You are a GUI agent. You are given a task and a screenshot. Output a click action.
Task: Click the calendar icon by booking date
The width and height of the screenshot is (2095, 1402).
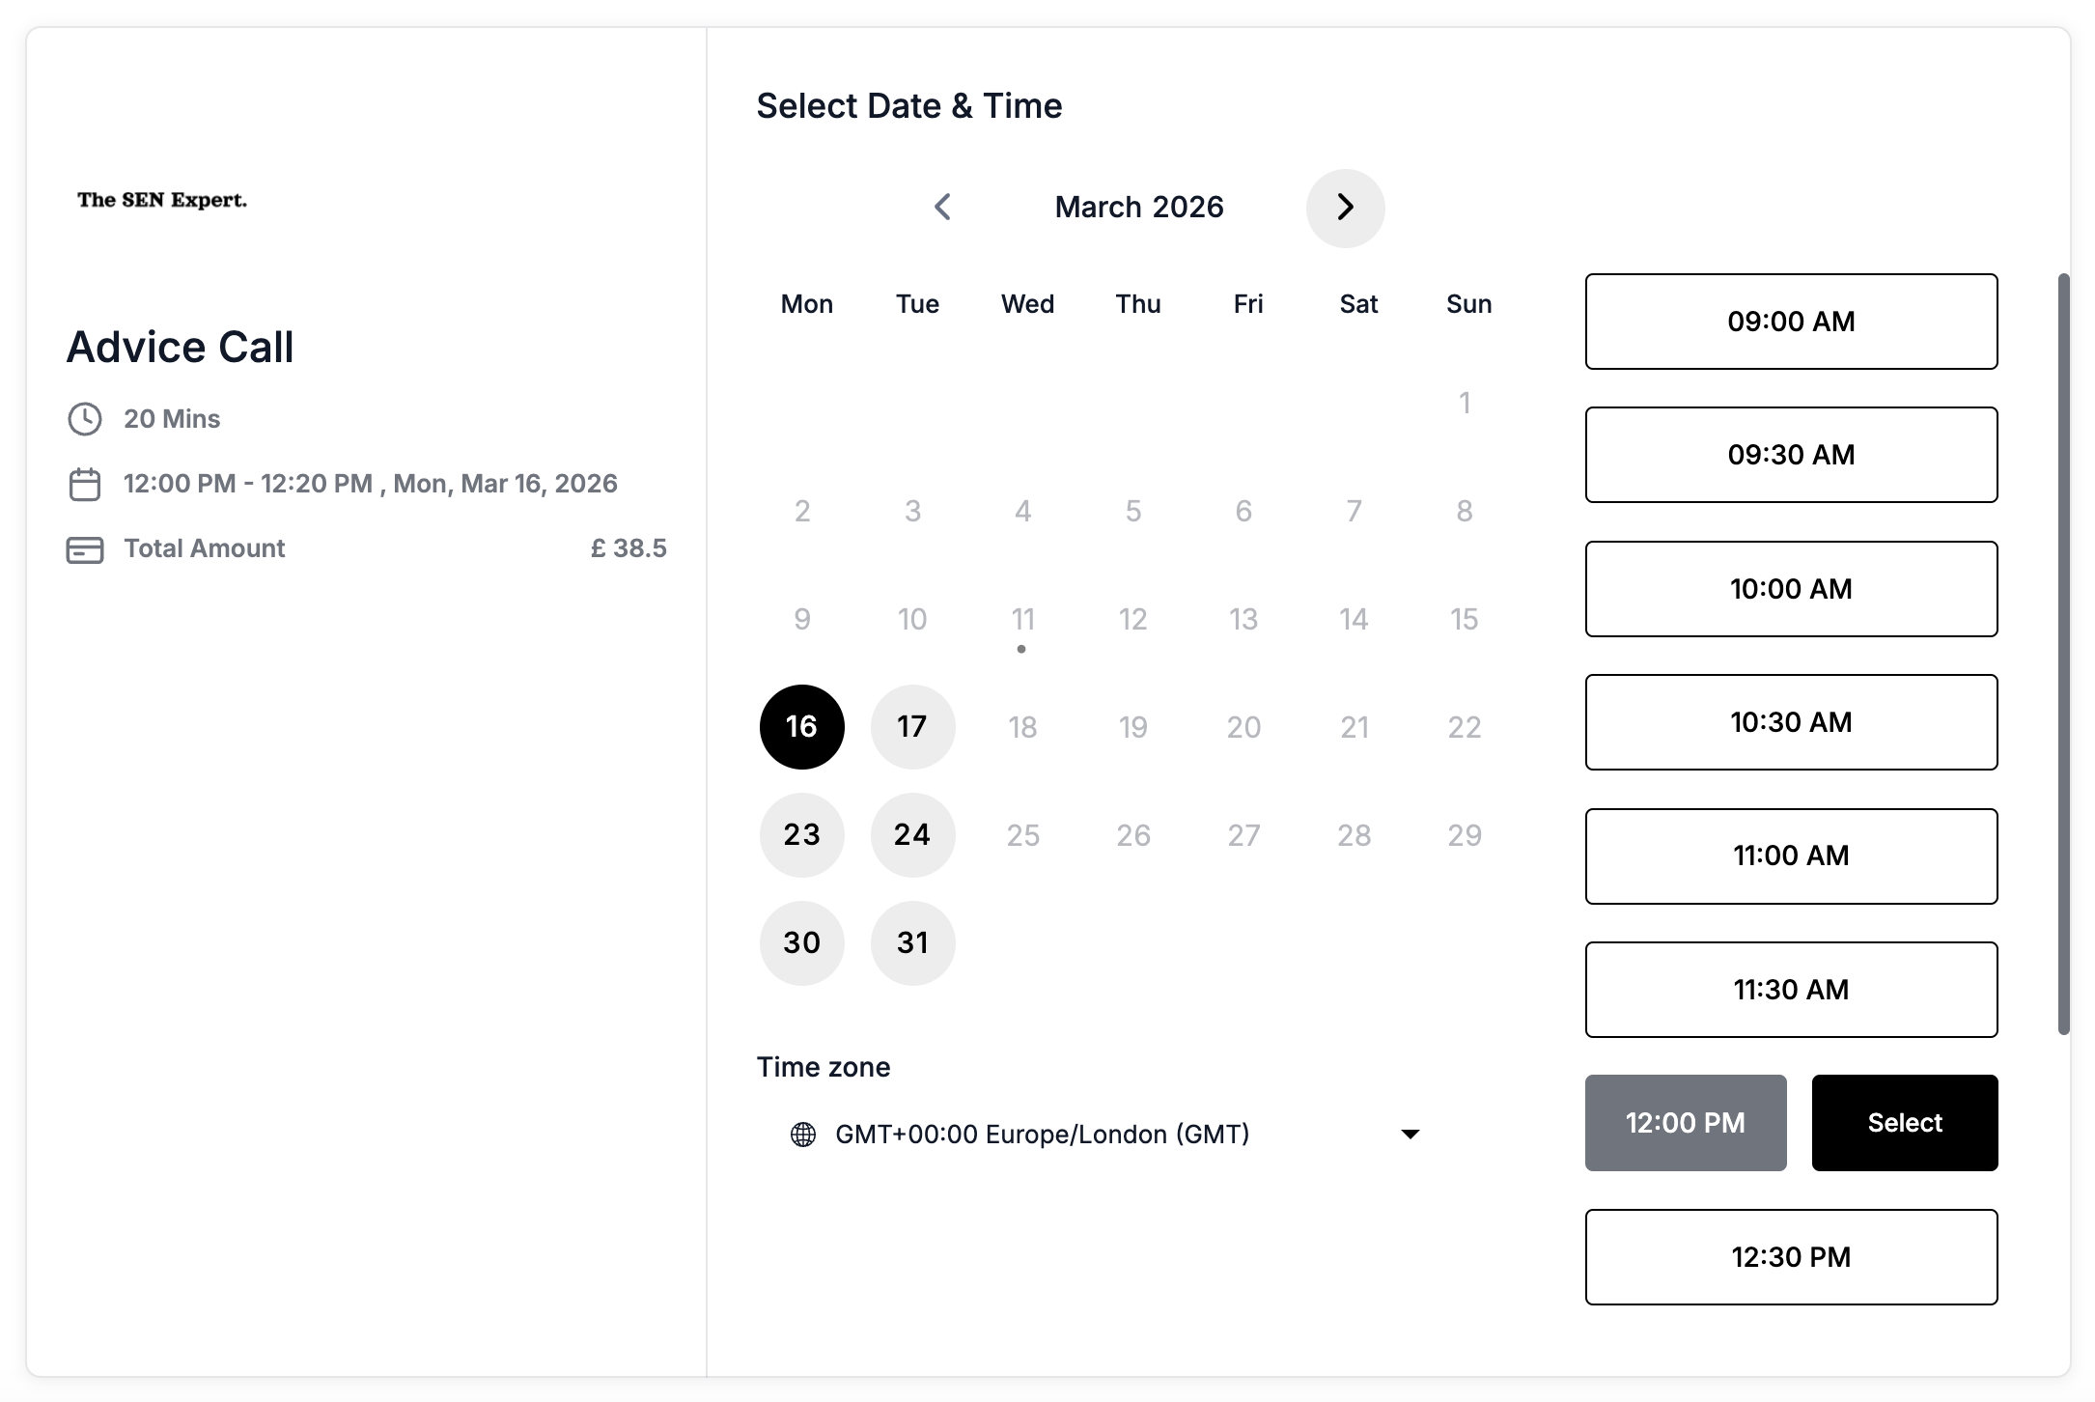85,485
